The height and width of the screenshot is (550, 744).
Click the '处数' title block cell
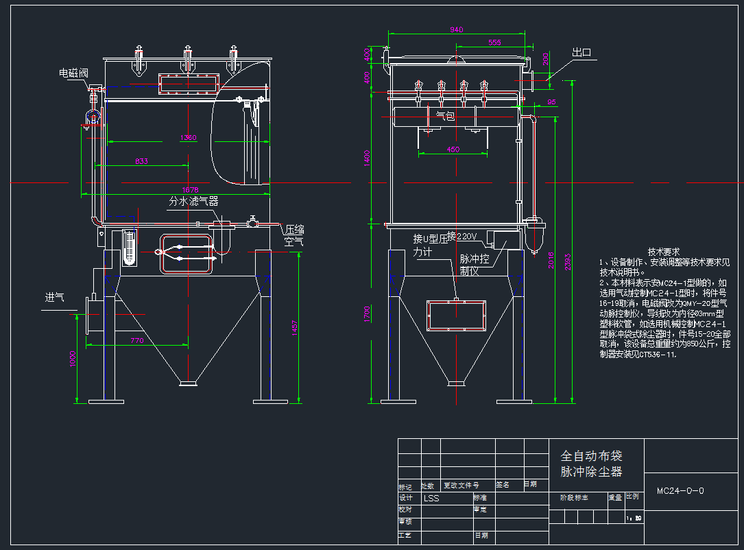coord(427,486)
